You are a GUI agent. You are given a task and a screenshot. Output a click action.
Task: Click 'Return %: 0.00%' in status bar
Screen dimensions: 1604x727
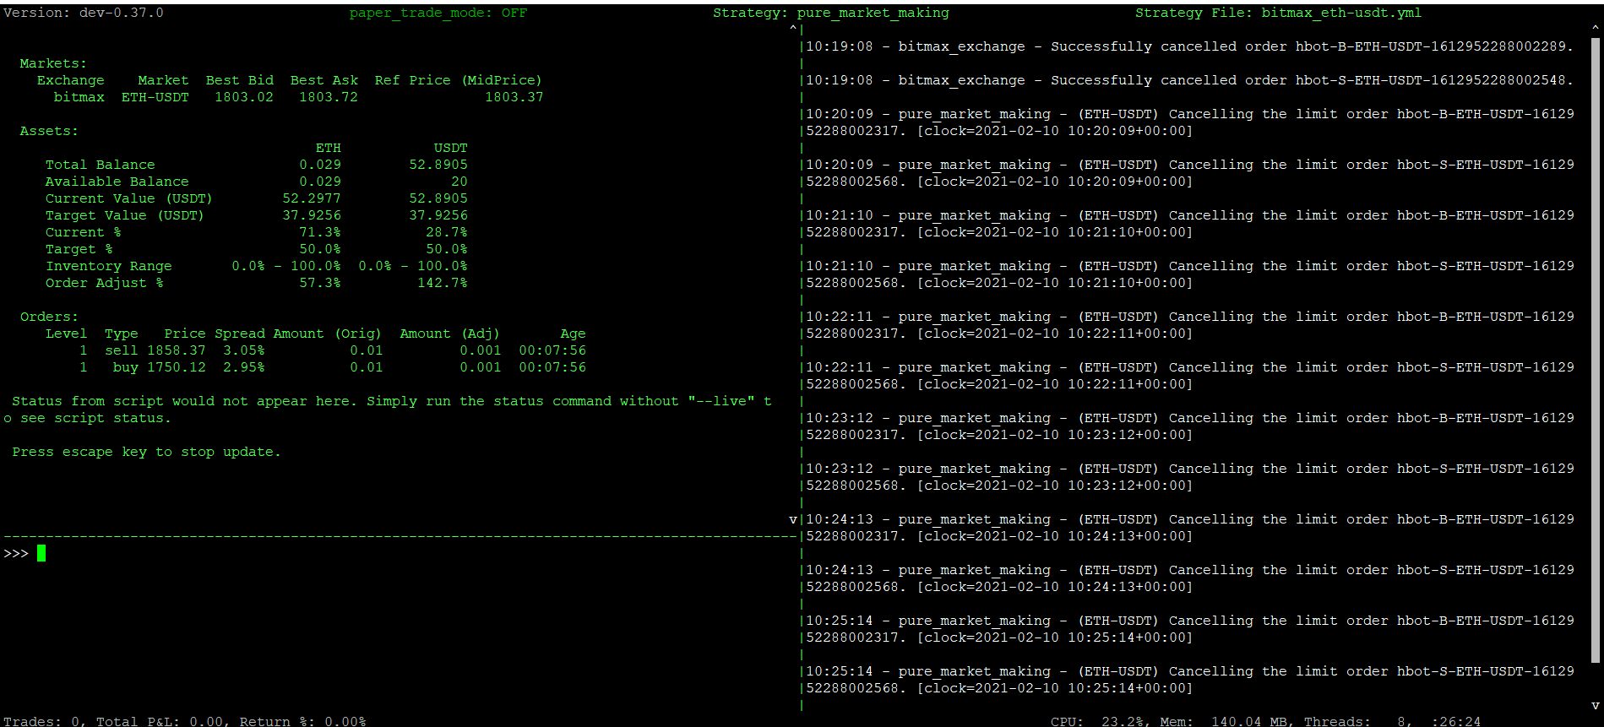pyautogui.click(x=303, y=721)
